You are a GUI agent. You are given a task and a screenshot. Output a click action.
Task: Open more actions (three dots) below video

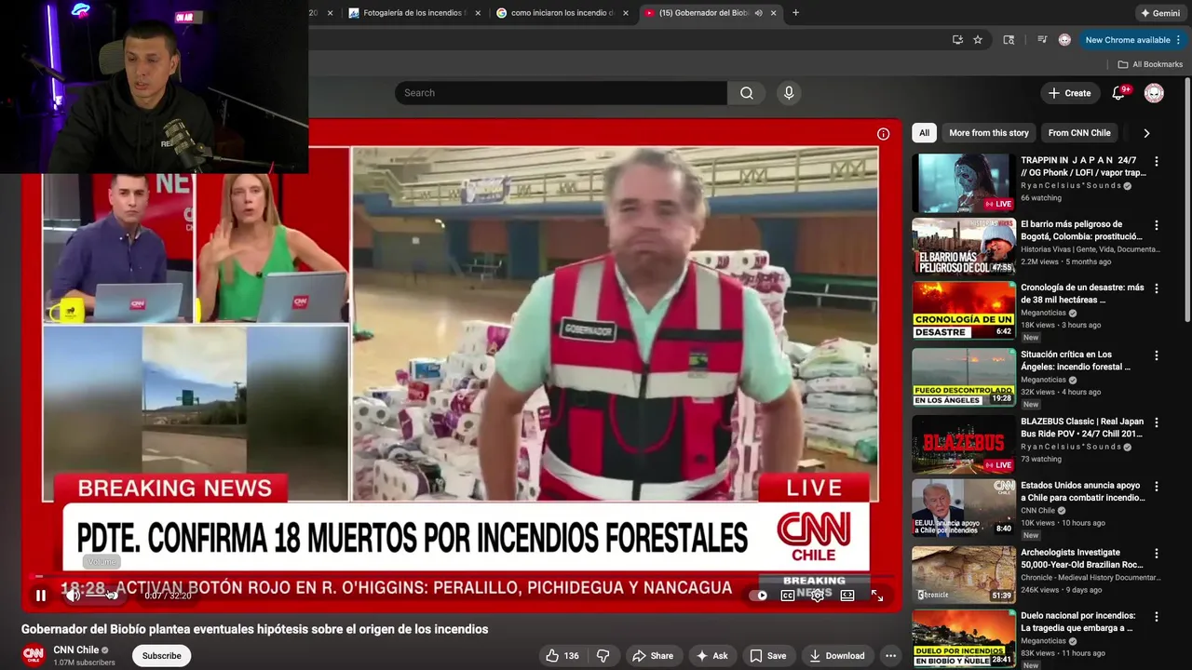(890, 655)
